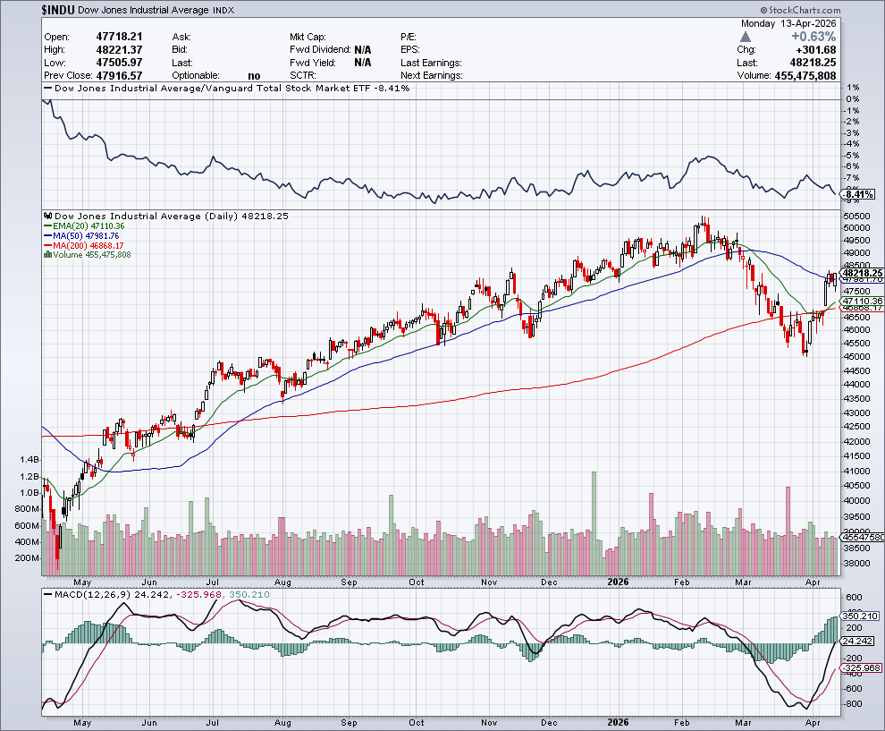Click the MACD(12,26,9) legend label
Image resolution: width=885 pixels, height=731 pixels.
point(93,595)
